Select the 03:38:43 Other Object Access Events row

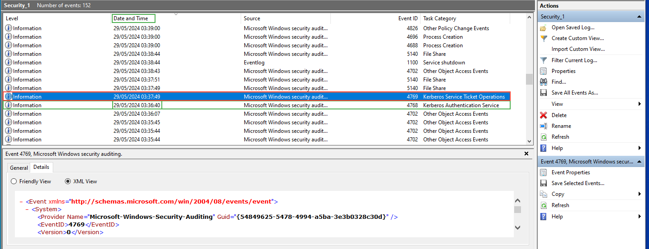coord(257,71)
